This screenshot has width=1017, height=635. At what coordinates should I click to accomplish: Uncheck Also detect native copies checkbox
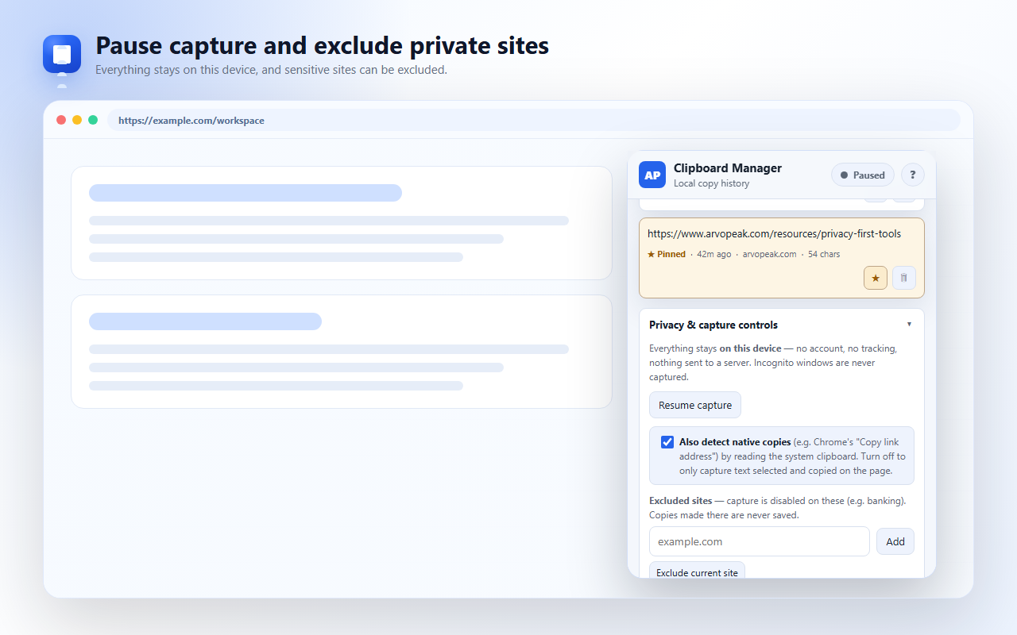coord(667,442)
